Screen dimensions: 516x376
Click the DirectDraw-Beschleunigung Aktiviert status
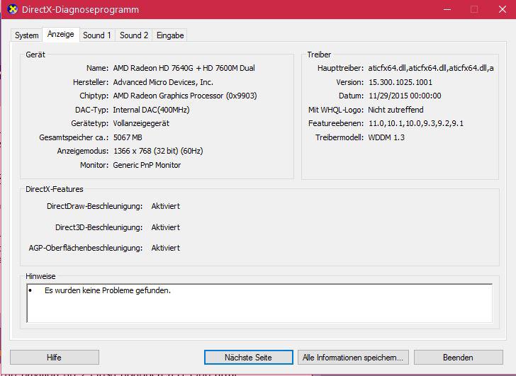pos(165,206)
